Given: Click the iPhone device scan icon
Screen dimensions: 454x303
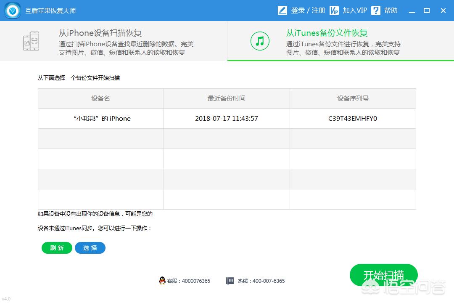Looking at the screenshot, I should (31, 41).
